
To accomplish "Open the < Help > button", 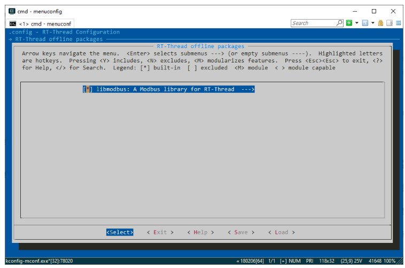I will [x=201, y=232].
